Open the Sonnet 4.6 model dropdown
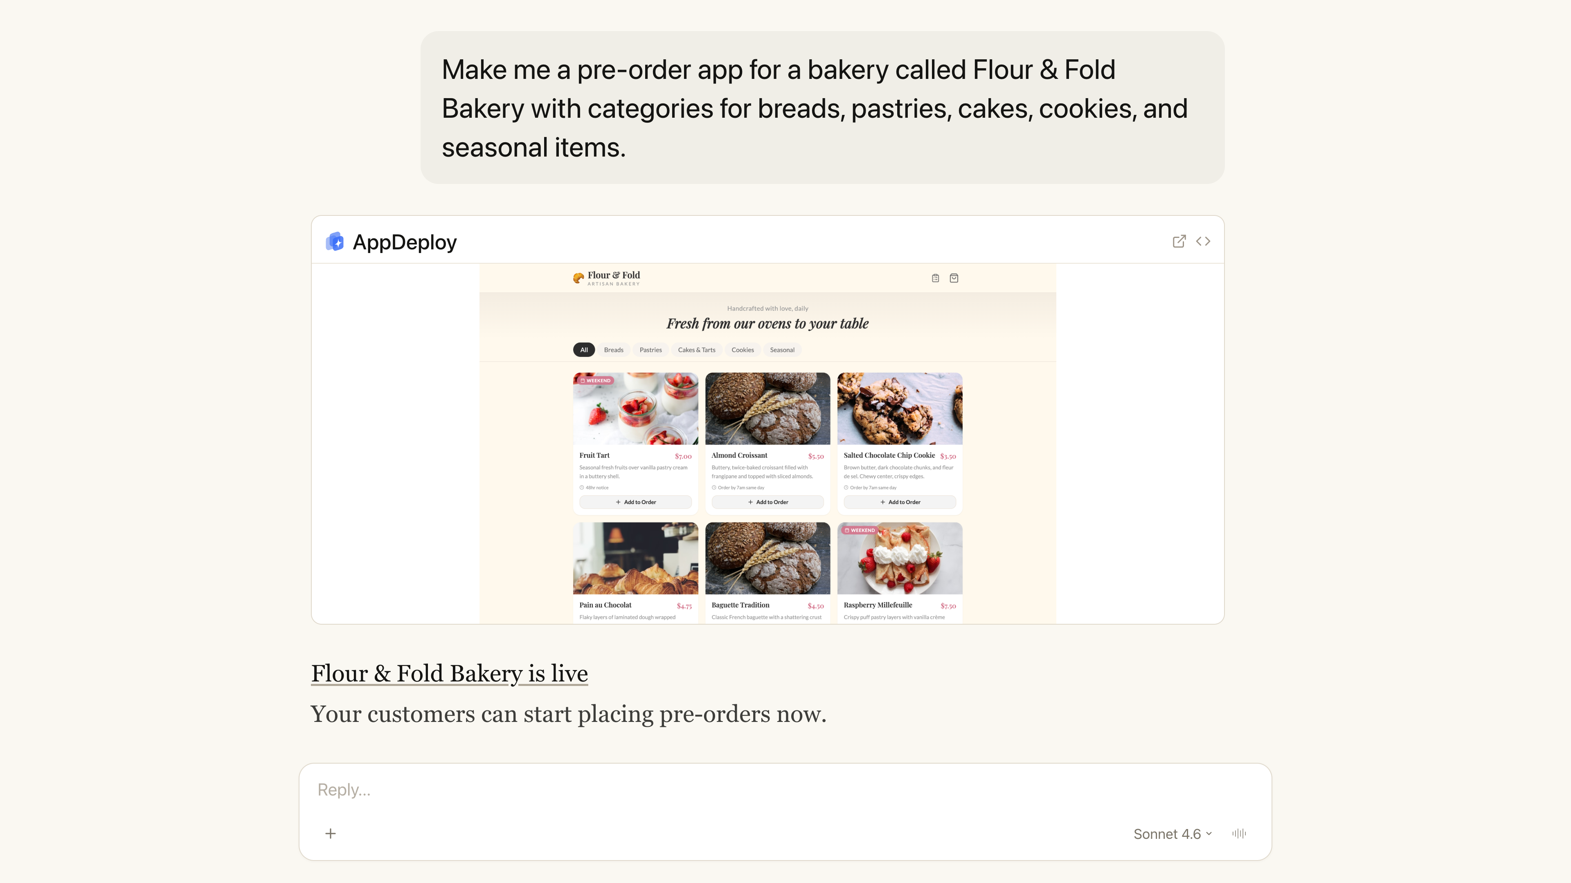Screen dimensions: 1571x883 pos(1172,834)
